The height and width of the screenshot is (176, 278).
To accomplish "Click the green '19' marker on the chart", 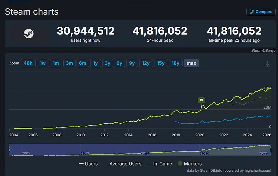I will [x=201, y=100].
